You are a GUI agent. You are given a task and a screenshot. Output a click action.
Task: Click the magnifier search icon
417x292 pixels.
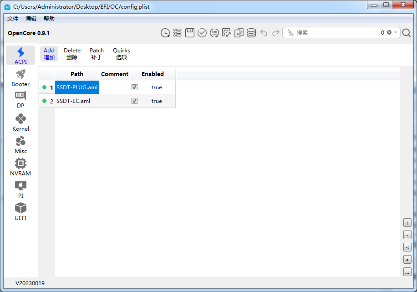pyautogui.click(x=407, y=33)
